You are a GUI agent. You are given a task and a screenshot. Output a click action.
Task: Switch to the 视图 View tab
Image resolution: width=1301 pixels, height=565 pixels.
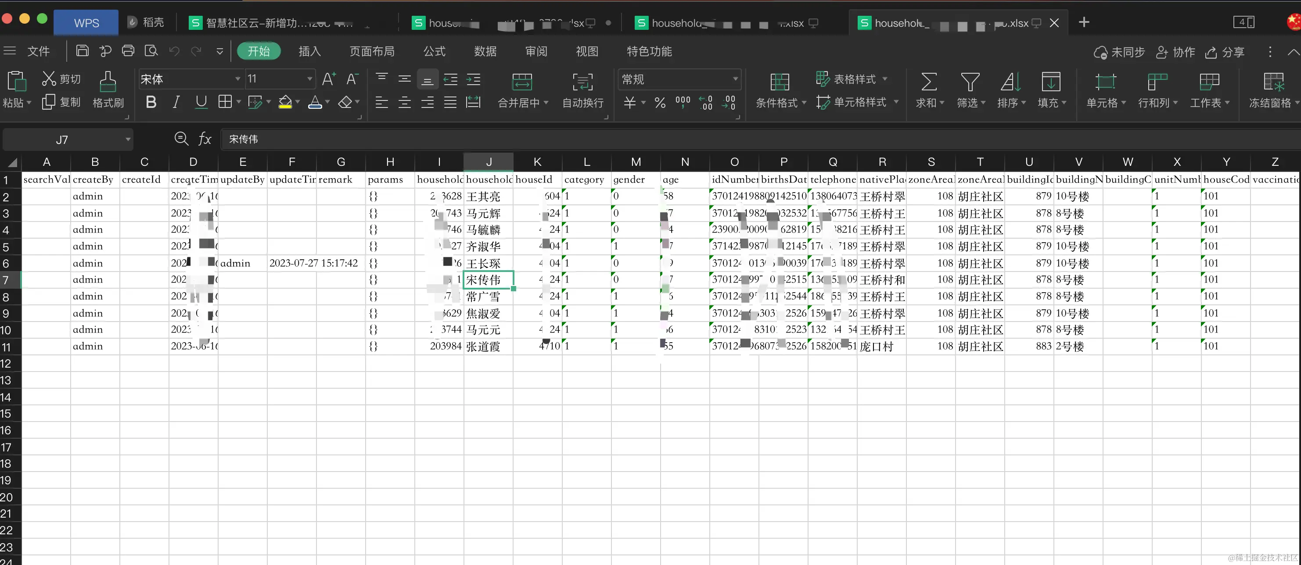(587, 51)
